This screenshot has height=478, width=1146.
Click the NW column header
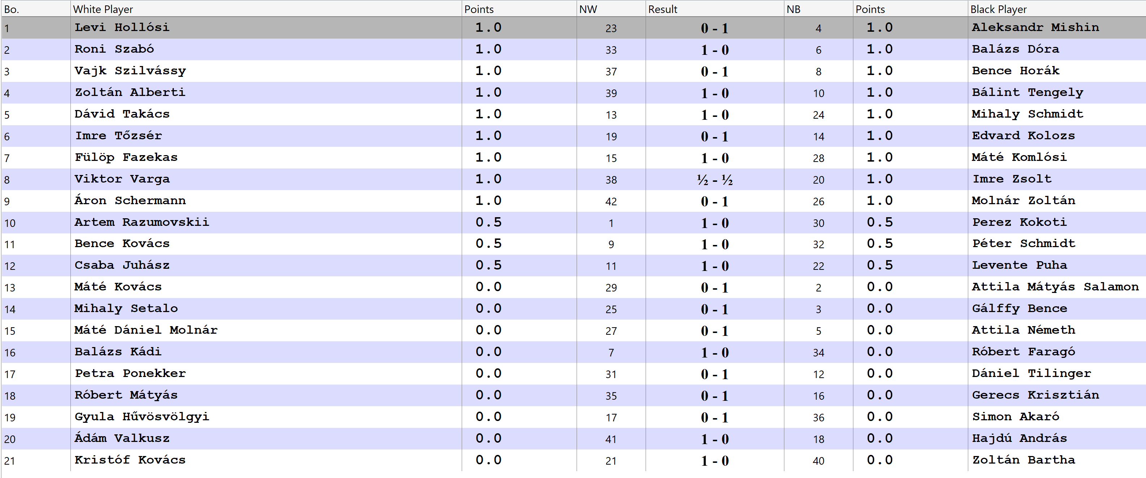611,9
